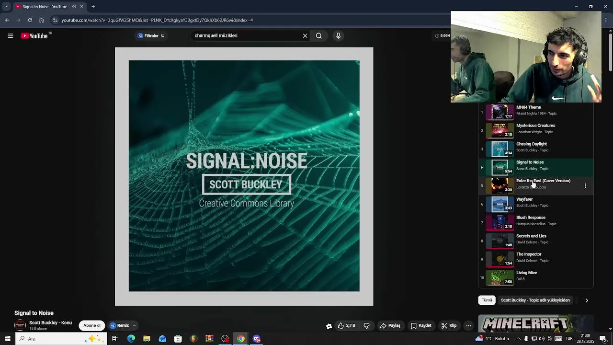Click the icon left of the like button
Image resolution: width=613 pixels, height=345 pixels.
click(329, 326)
